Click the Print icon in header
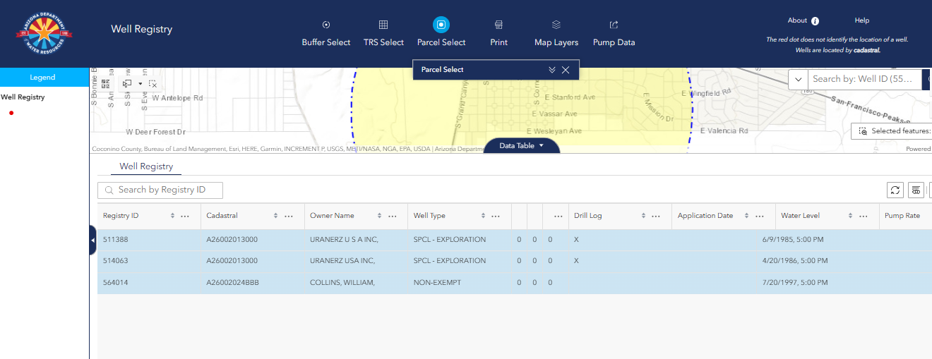 point(498,25)
